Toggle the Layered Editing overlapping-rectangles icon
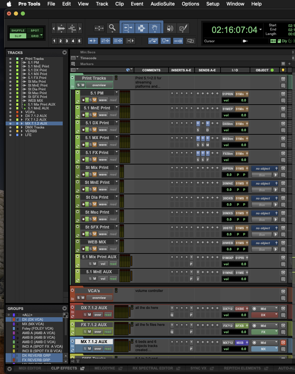 (190, 41)
